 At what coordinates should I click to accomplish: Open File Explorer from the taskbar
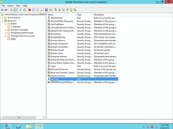click(x=29, y=126)
